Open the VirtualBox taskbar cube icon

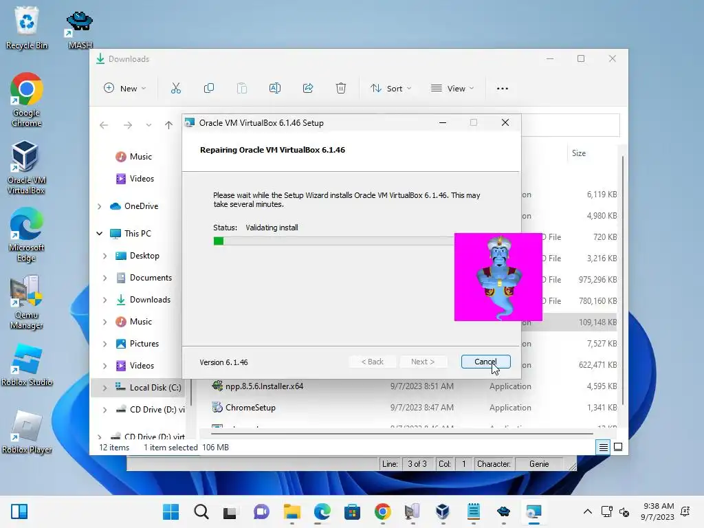point(443,511)
